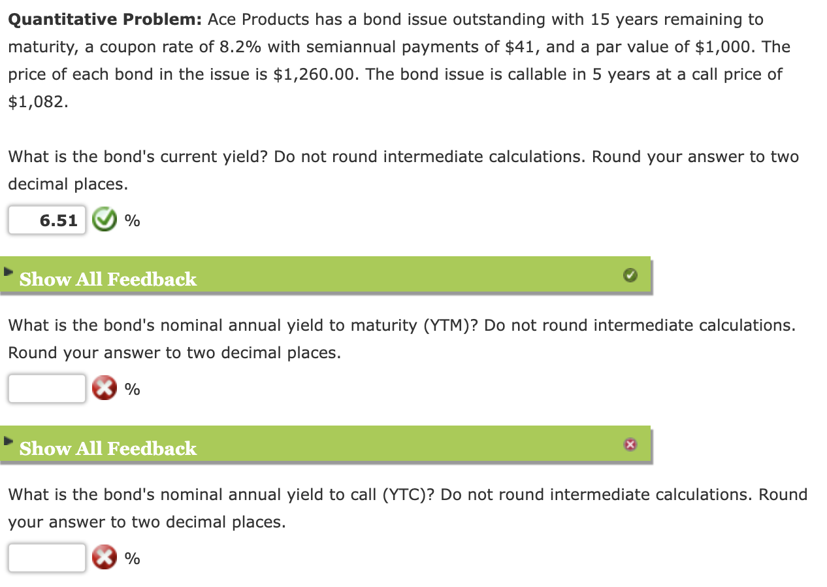Click the percent symbol after the YTC box
Image resolution: width=827 pixels, height=587 pixels.
click(132, 558)
